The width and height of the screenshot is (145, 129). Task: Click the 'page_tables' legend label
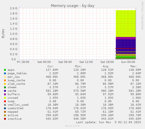[17, 73]
